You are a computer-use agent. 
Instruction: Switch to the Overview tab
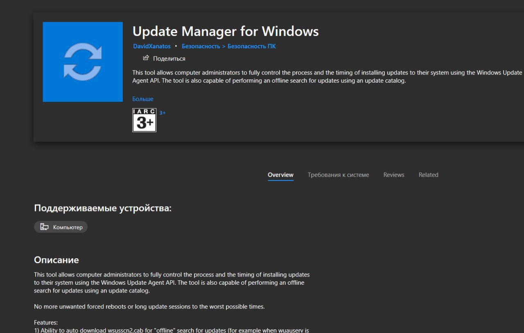pos(280,175)
